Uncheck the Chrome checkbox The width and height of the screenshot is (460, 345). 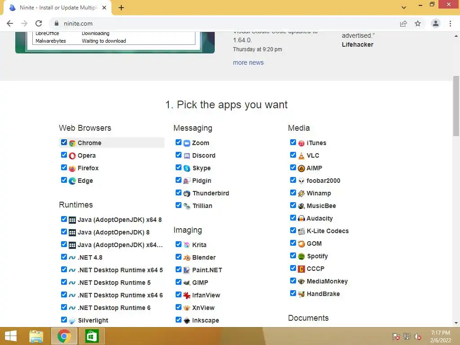tap(64, 142)
